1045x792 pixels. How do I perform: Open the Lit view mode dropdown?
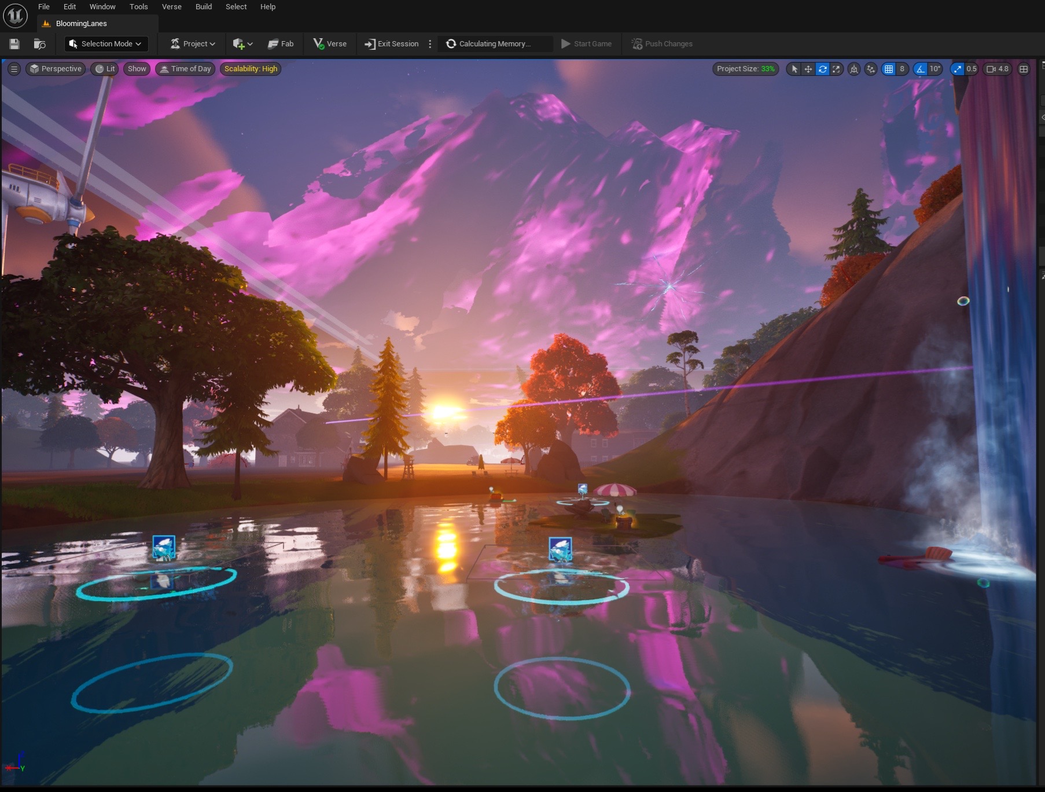105,69
